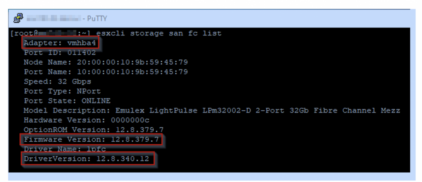Image resolution: width=422 pixels, height=182 pixels.
Task: Select the PuTTY window title bar
Action: pyautogui.click(x=209, y=18)
